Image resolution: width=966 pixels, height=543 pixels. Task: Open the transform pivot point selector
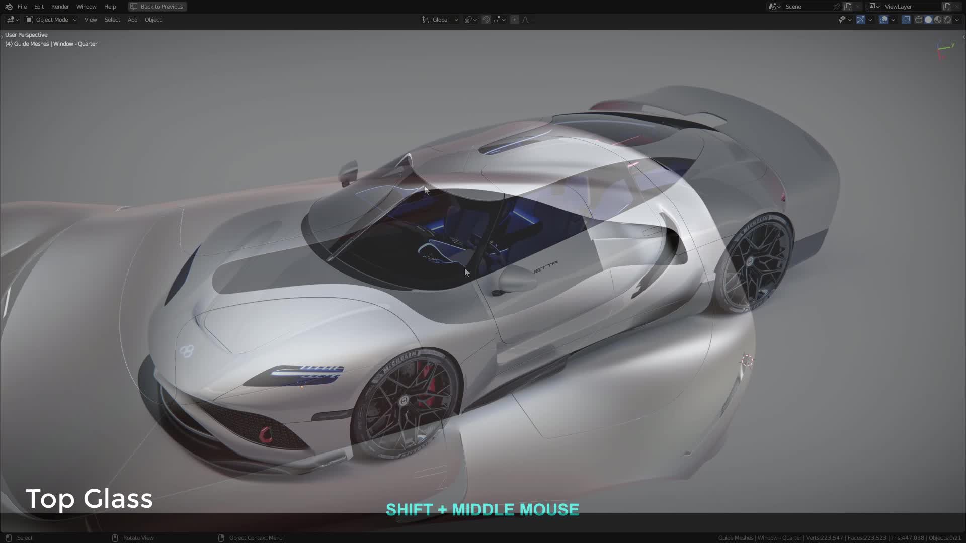471,20
